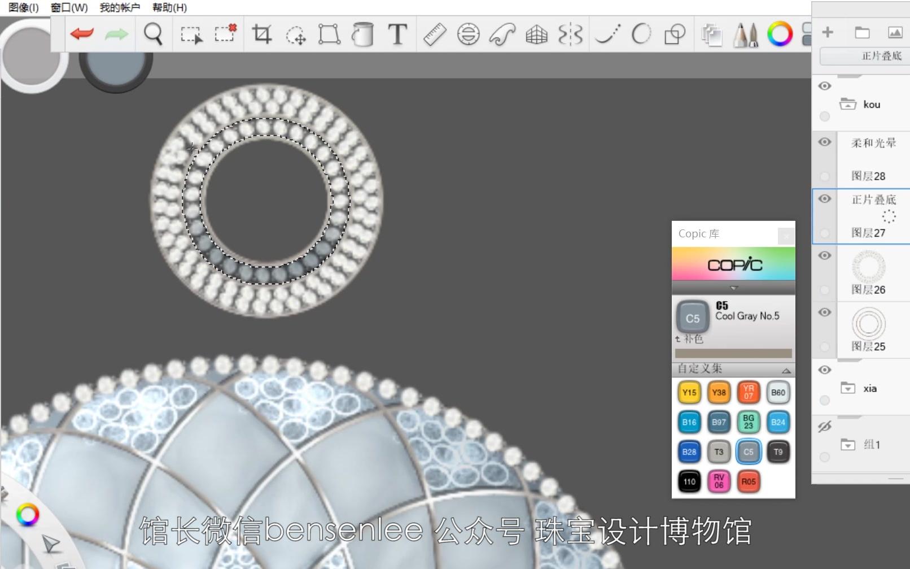Select the rectangle Selection tool
Image resolution: width=910 pixels, height=569 pixels.
191,34
